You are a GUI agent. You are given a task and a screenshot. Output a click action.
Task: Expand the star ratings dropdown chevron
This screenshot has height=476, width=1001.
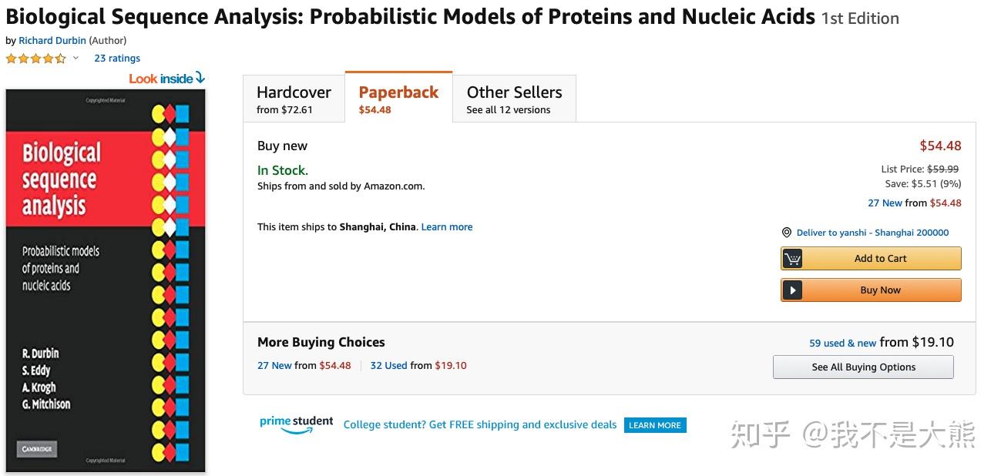(76, 59)
